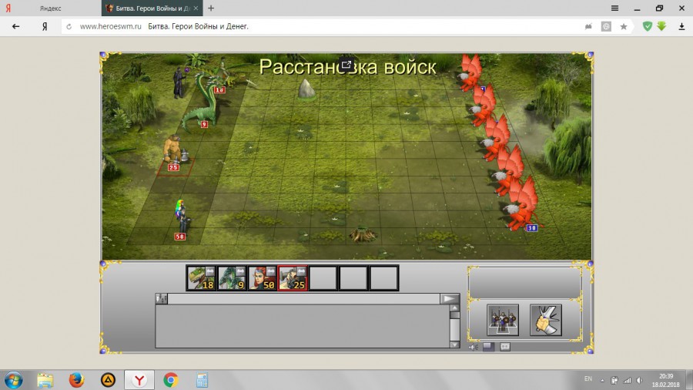Select the lizard unit slot showing 18
This screenshot has height=390, width=693.
coord(202,278)
